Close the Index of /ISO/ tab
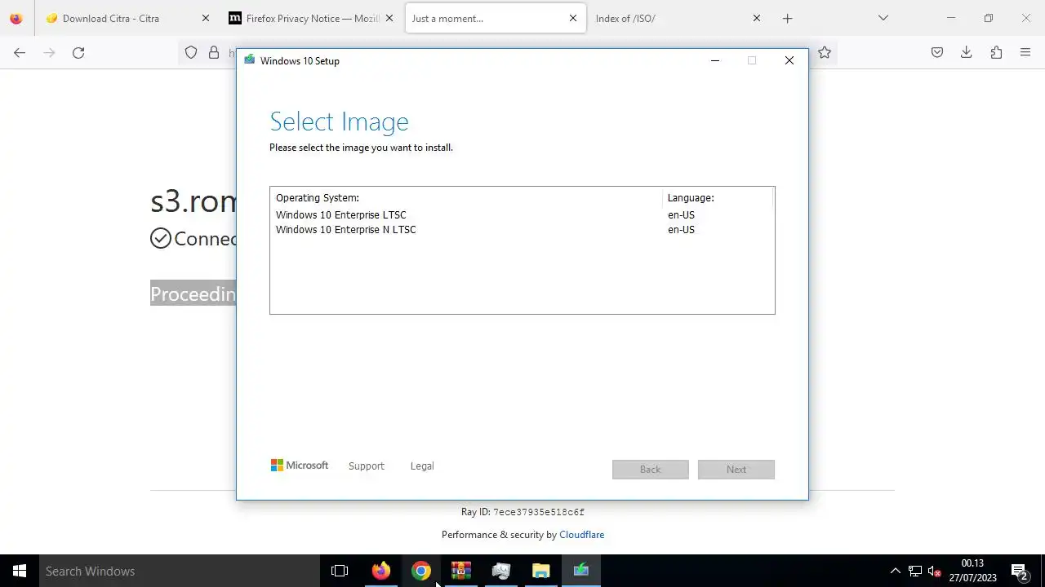Screen dimensions: 1045x587 [757, 18]
